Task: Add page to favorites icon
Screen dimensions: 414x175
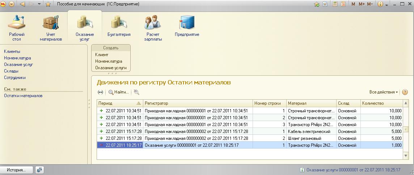Action: 325,4
